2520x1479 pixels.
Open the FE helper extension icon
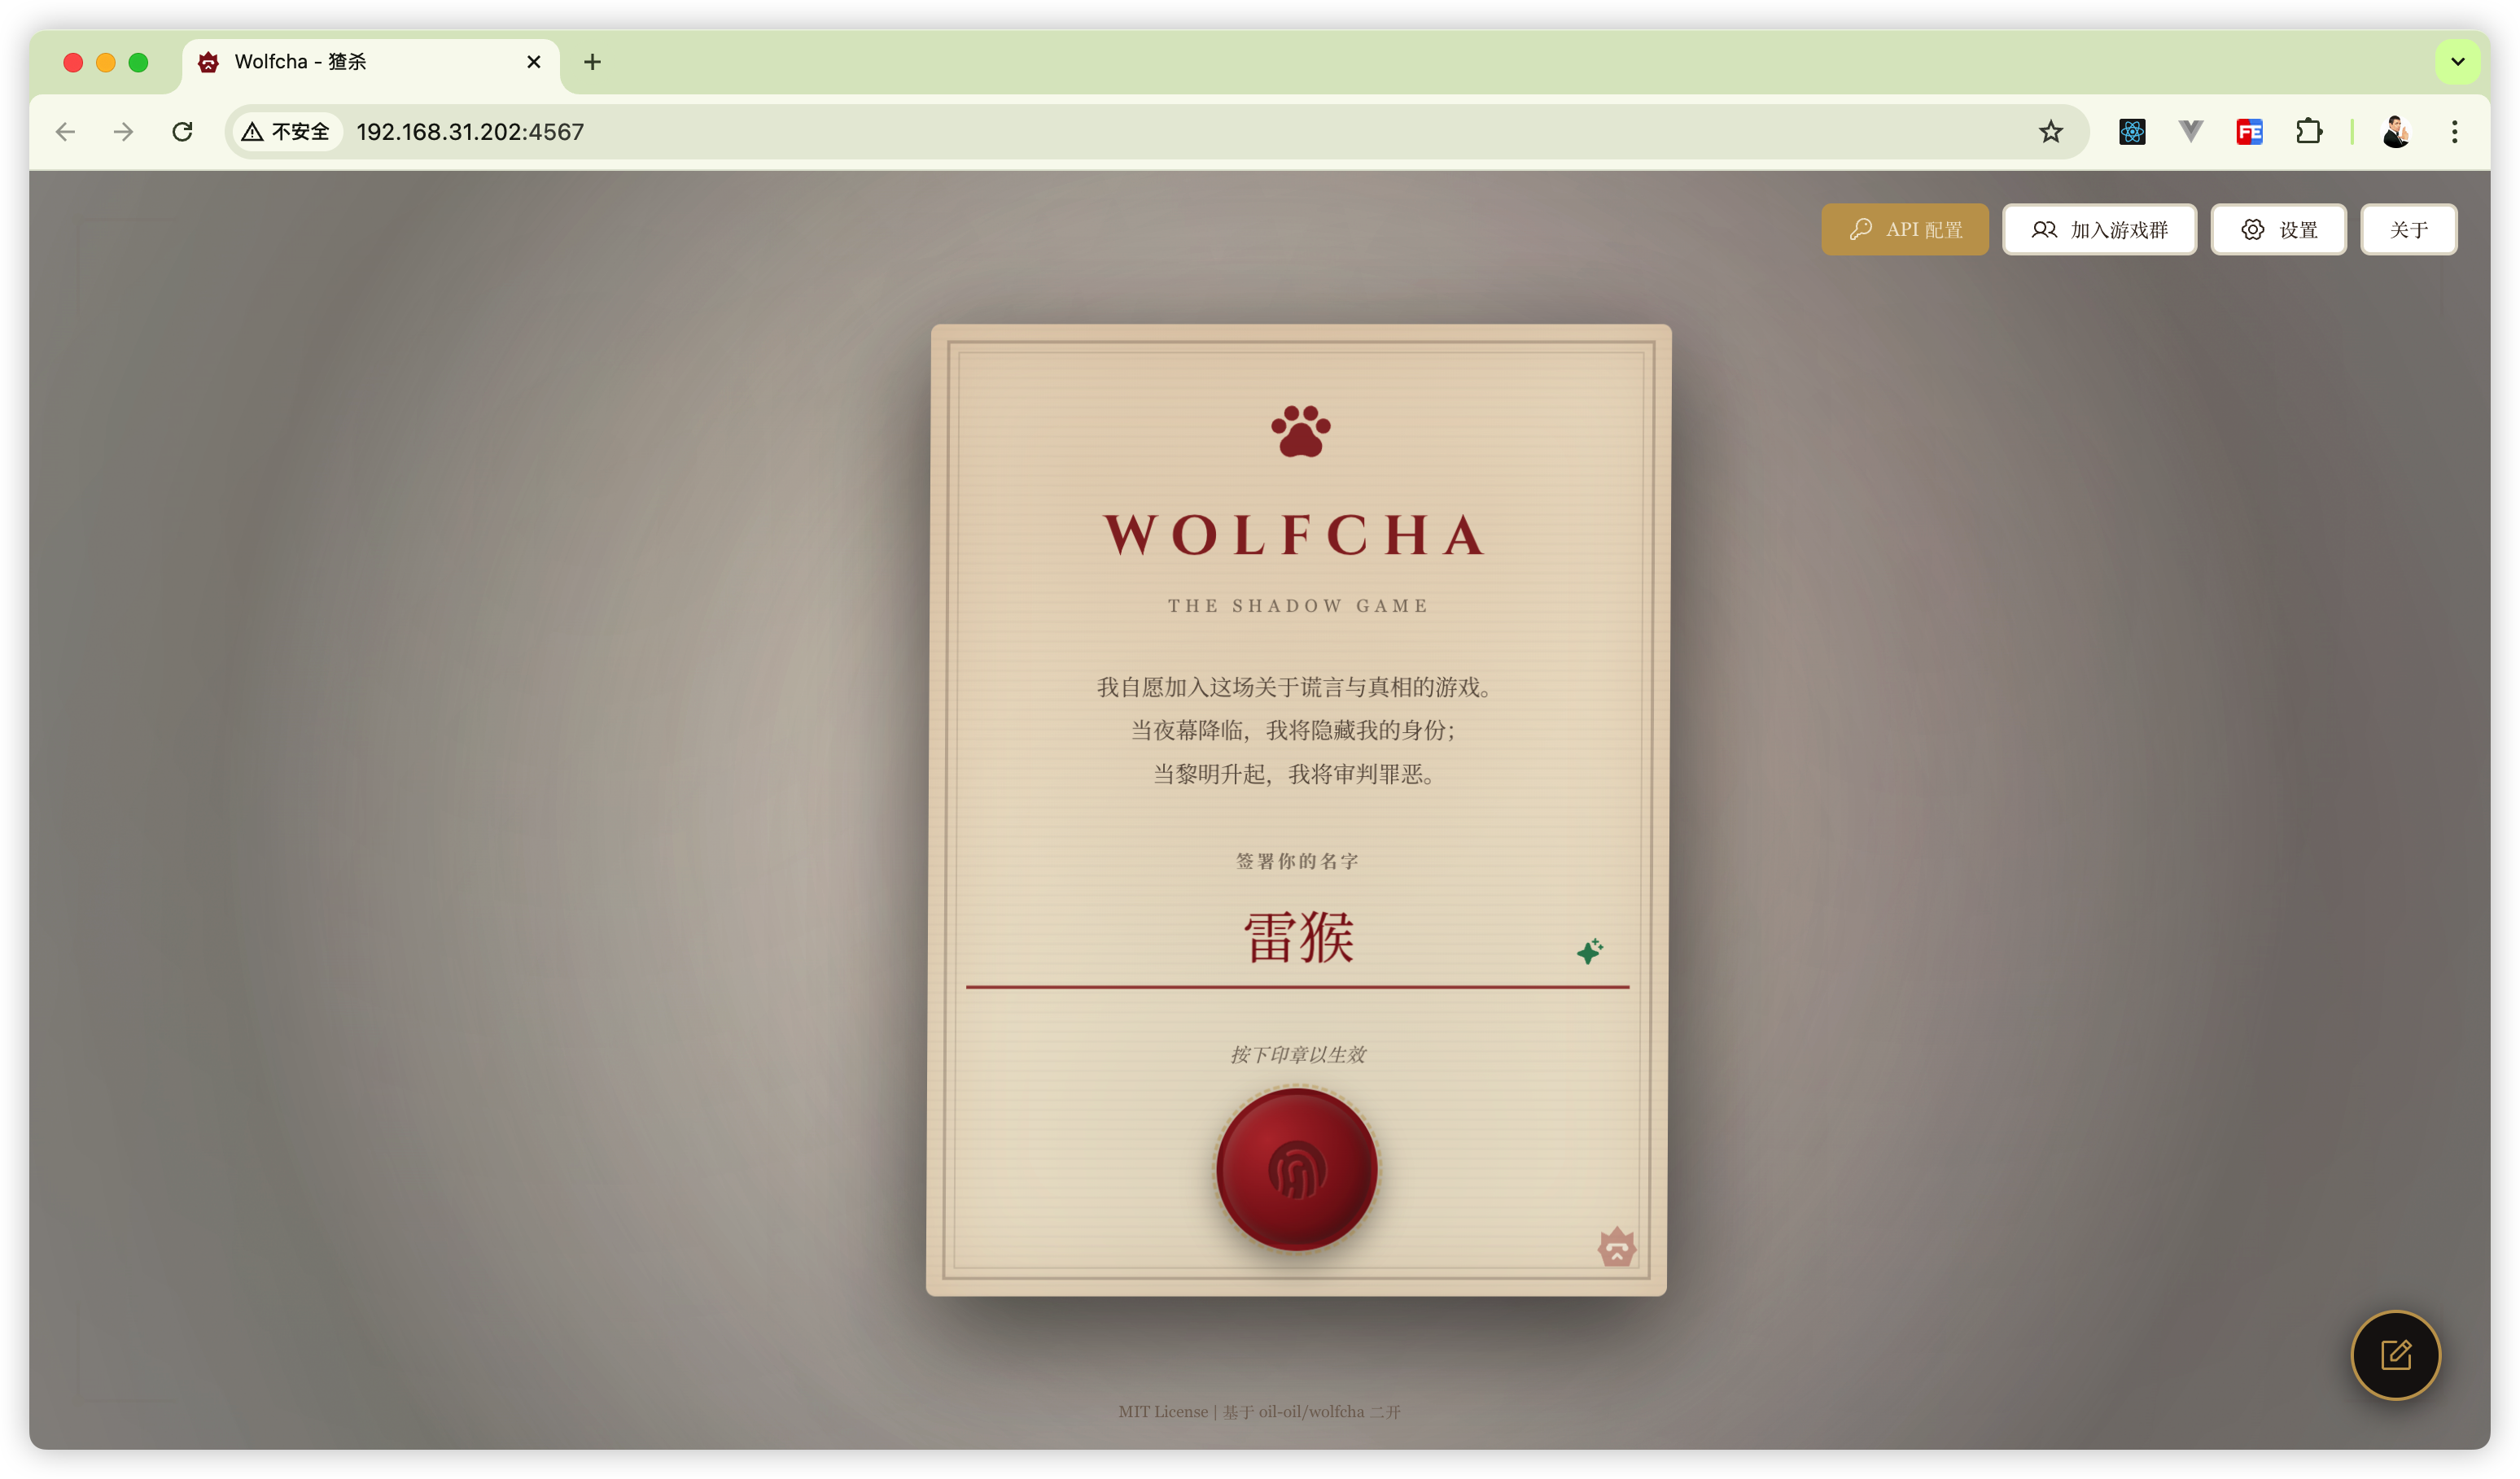(x=2249, y=132)
